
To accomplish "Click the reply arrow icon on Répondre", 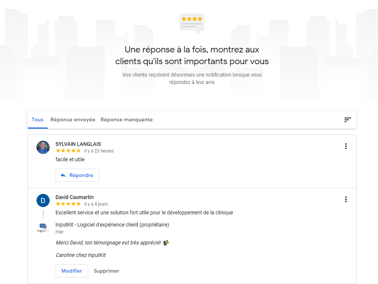I will point(63,175).
